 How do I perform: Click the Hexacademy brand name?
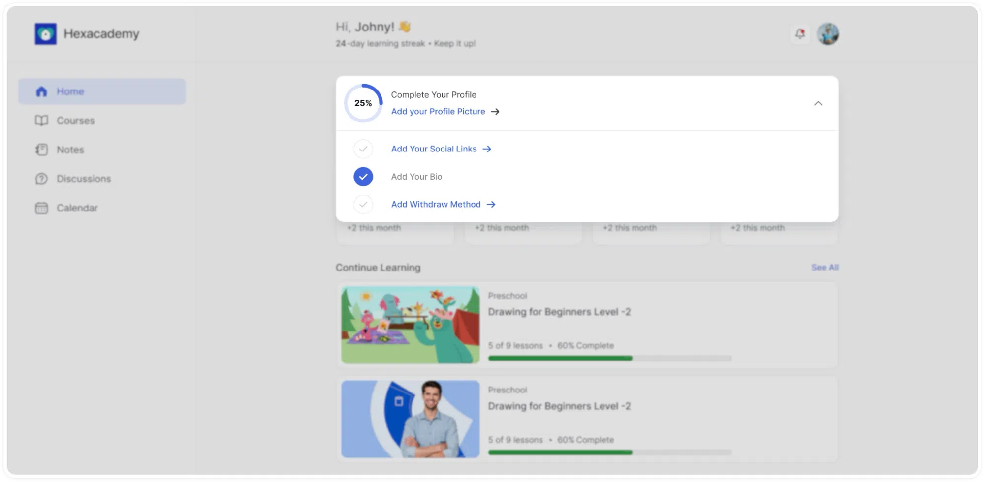point(101,34)
